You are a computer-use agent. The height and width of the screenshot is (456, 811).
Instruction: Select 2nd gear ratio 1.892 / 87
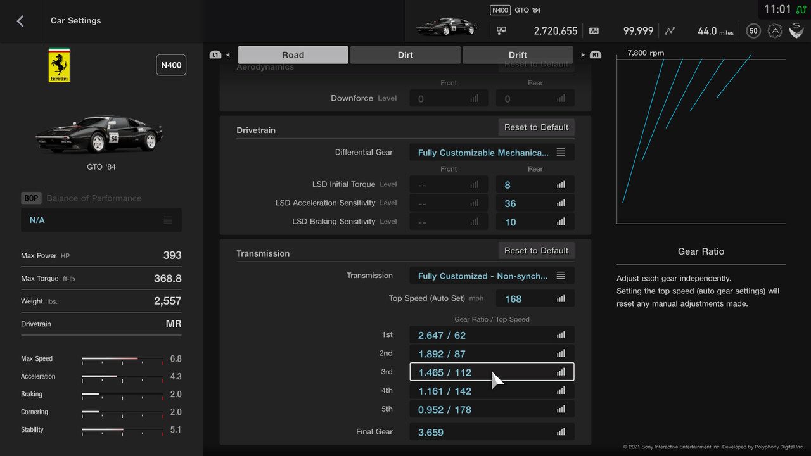click(492, 353)
